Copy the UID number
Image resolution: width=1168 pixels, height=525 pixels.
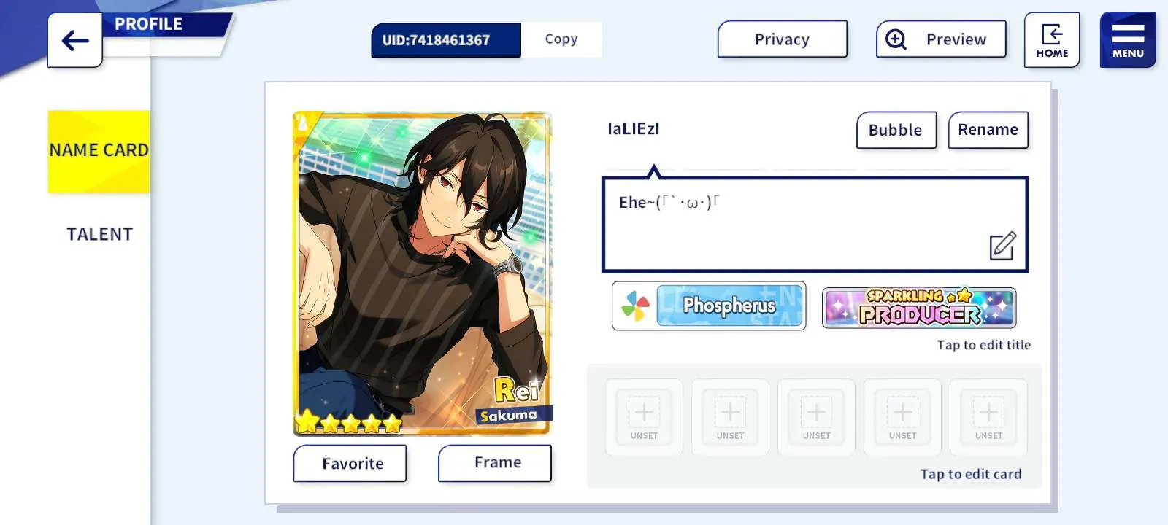tap(561, 39)
